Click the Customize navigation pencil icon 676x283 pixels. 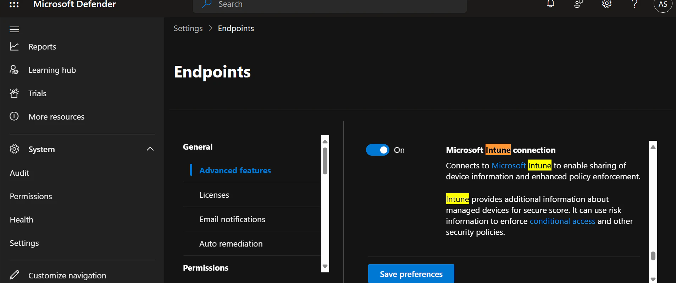[14, 275]
